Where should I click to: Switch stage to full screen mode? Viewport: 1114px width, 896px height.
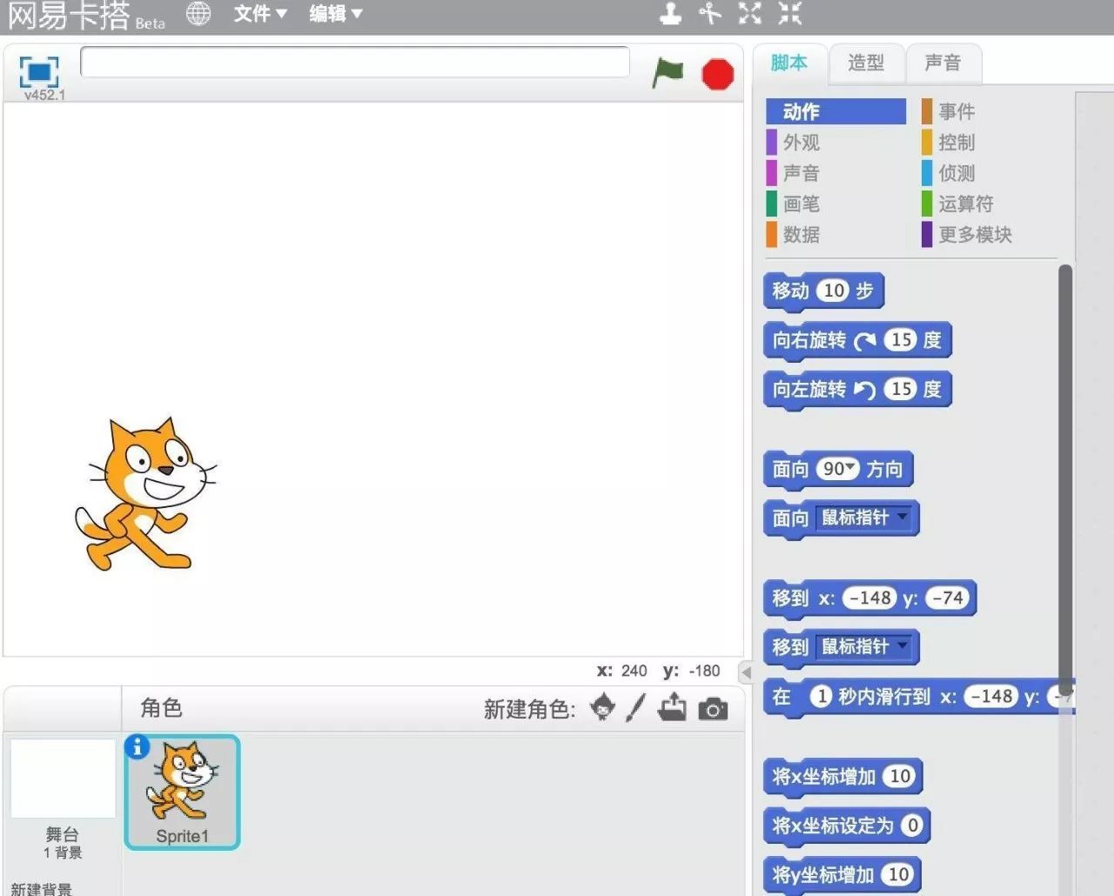(x=39, y=71)
